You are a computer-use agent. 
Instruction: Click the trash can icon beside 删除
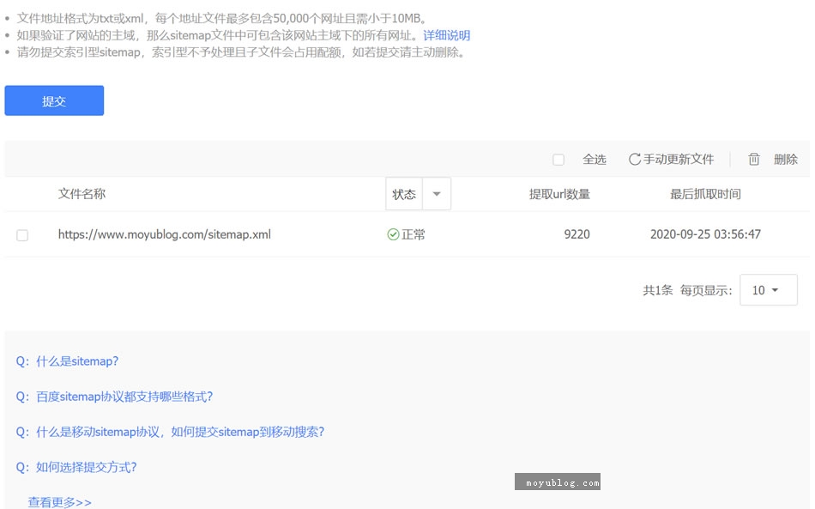[x=754, y=159]
